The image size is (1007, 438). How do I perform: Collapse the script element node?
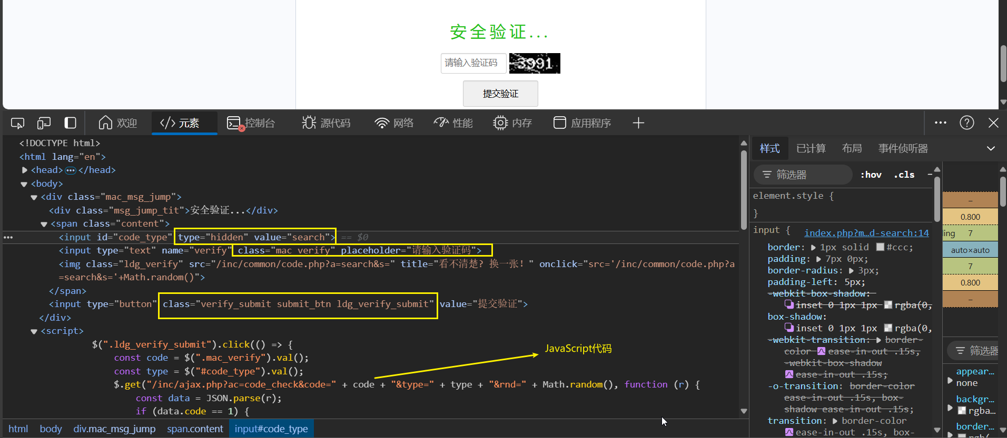pos(34,331)
